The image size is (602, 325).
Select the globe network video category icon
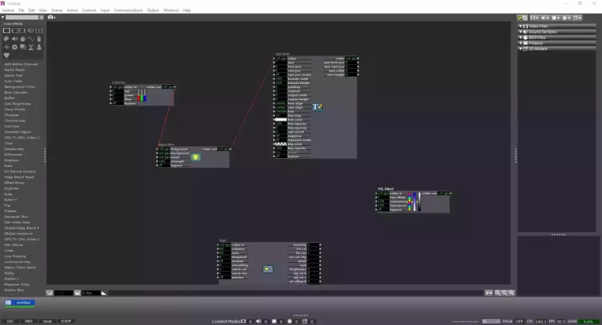click(x=31, y=31)
